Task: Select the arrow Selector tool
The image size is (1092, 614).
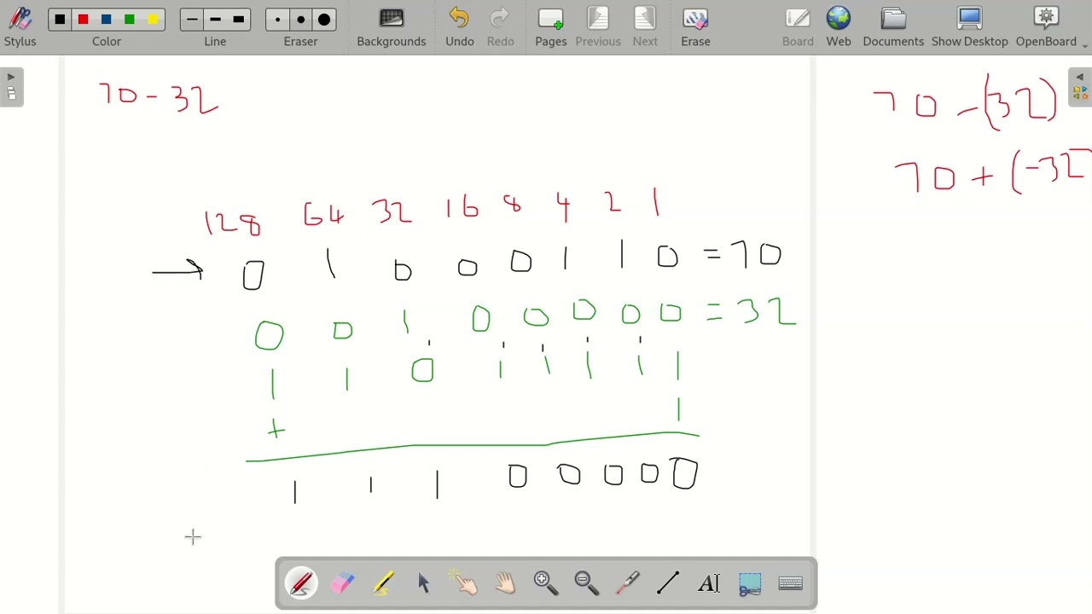Action: tap(424, 583)
